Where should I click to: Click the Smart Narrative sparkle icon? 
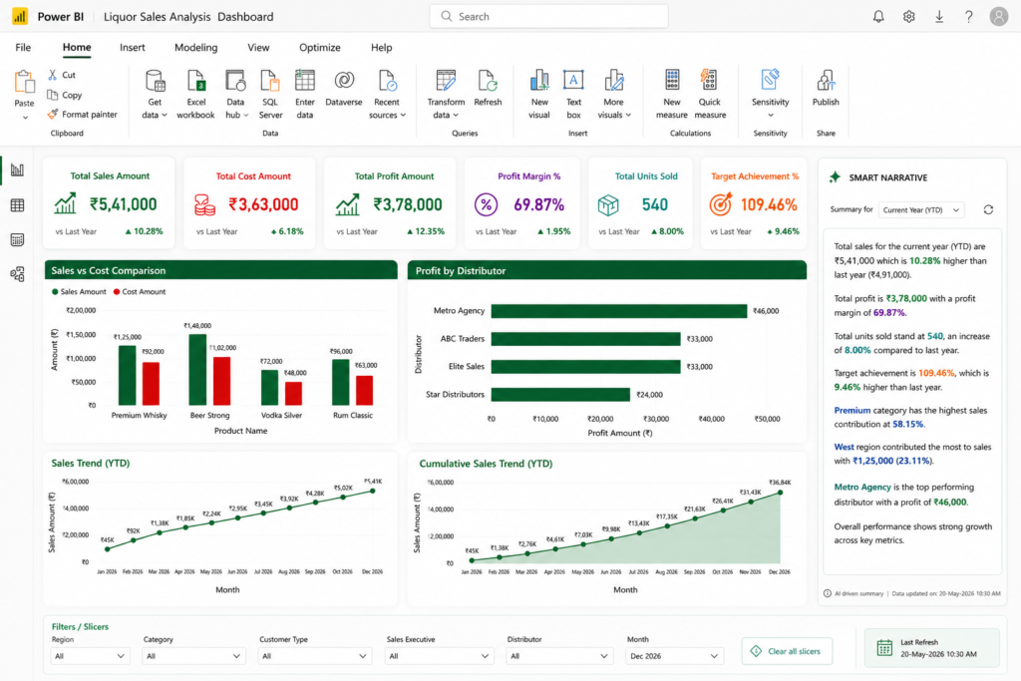835,177
